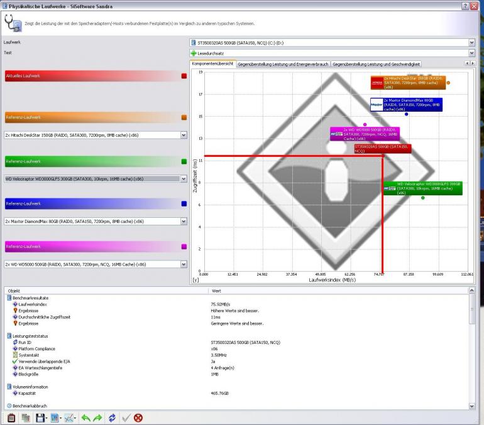Open the save icon's dropdown arrow
The height and width of the screenshot is (425, 484).
point(47,418)
